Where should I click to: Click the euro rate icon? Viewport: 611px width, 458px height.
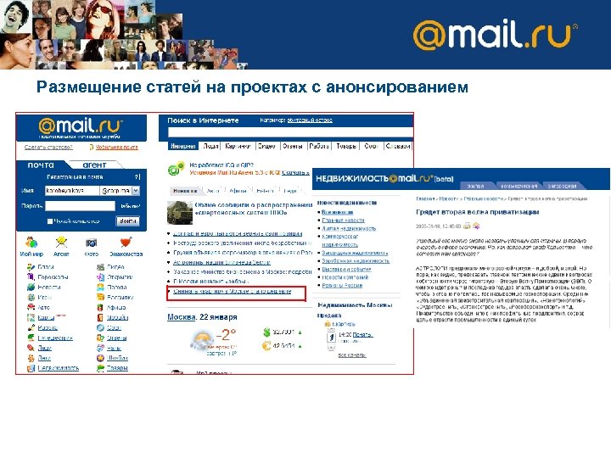tap(266, 346)
